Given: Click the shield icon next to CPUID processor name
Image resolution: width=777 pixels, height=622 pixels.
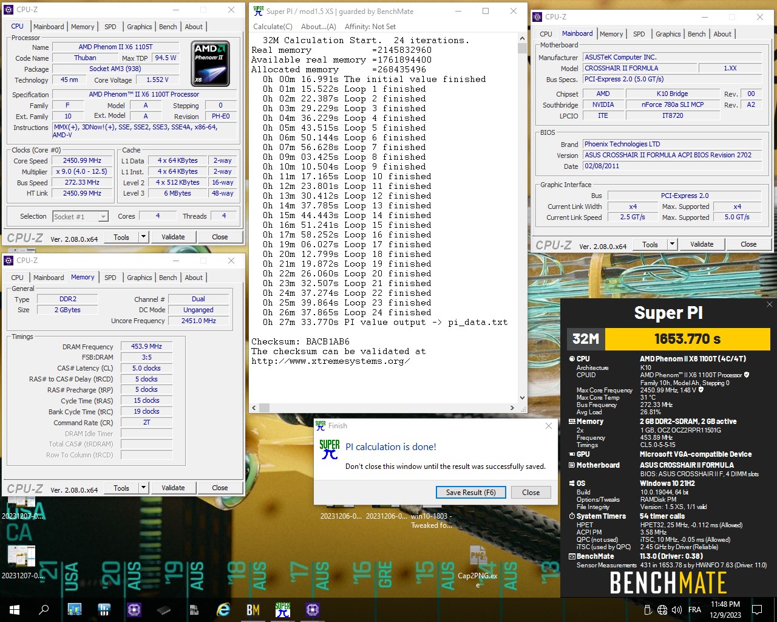Looking at the screenshot, I should (747, 375).
